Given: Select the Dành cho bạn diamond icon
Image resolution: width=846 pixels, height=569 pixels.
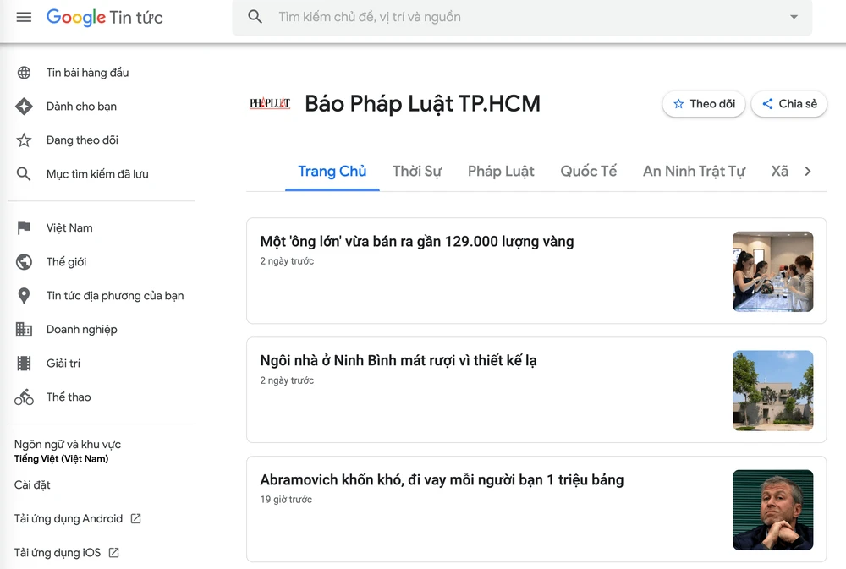Looking at the screenshot, I should [x=24, y=107].
